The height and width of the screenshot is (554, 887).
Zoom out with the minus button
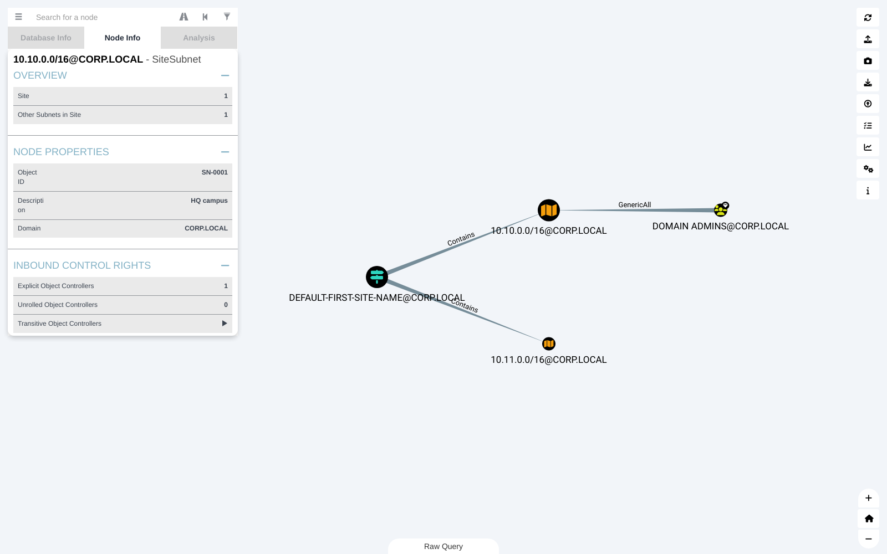tap(869, 539)
